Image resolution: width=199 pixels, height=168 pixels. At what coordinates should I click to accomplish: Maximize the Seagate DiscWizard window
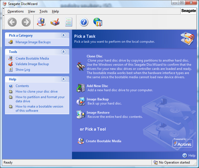pyautogui.click(x=182, y=3)
